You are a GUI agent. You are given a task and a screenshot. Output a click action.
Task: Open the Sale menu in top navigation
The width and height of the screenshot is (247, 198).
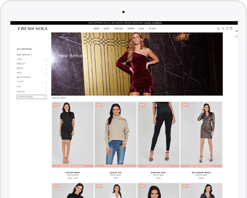coord(141,29)
